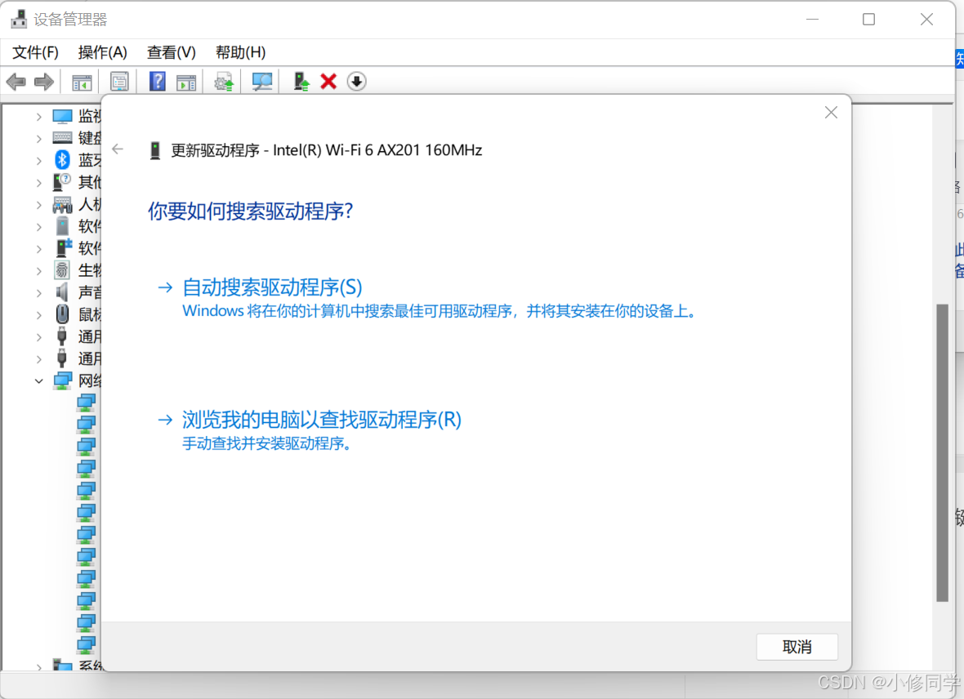
Task: Toggle the console tree pane toolbar icon
Action: 82,82
